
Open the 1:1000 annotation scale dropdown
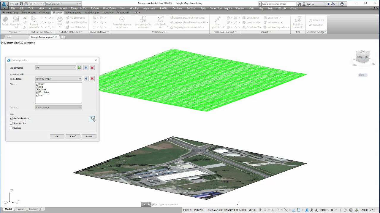pos(324,210)
